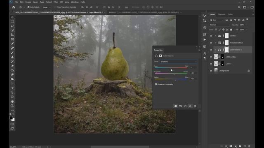Open the Window menu
The width and height of the screenshot is (264, 148).
pos(75,2)
